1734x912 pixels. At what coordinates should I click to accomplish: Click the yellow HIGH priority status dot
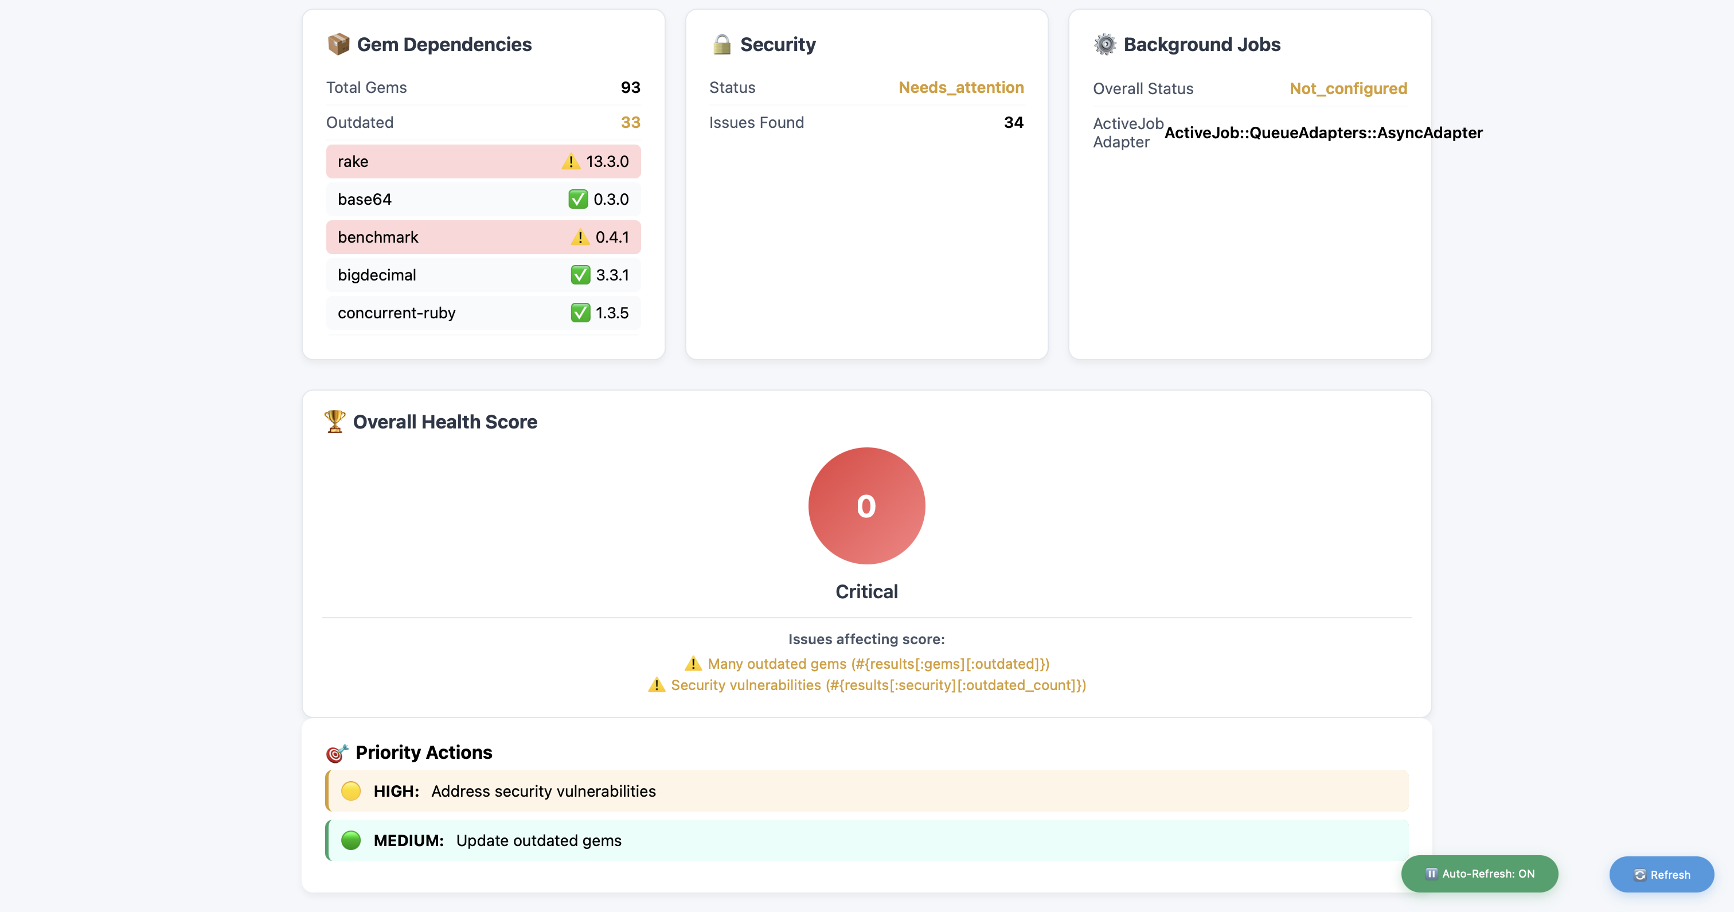(x=351, y=791)
